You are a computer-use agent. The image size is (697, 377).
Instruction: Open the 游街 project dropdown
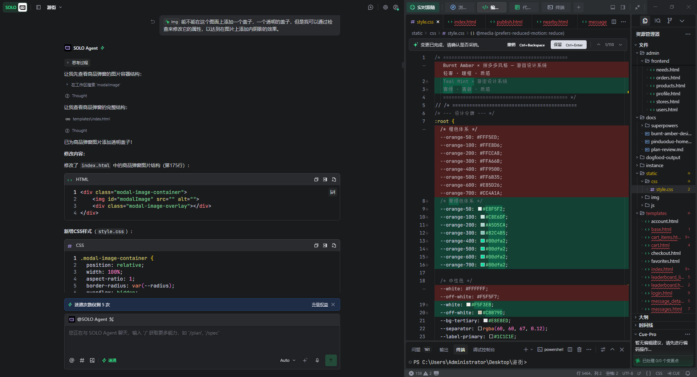54,7
